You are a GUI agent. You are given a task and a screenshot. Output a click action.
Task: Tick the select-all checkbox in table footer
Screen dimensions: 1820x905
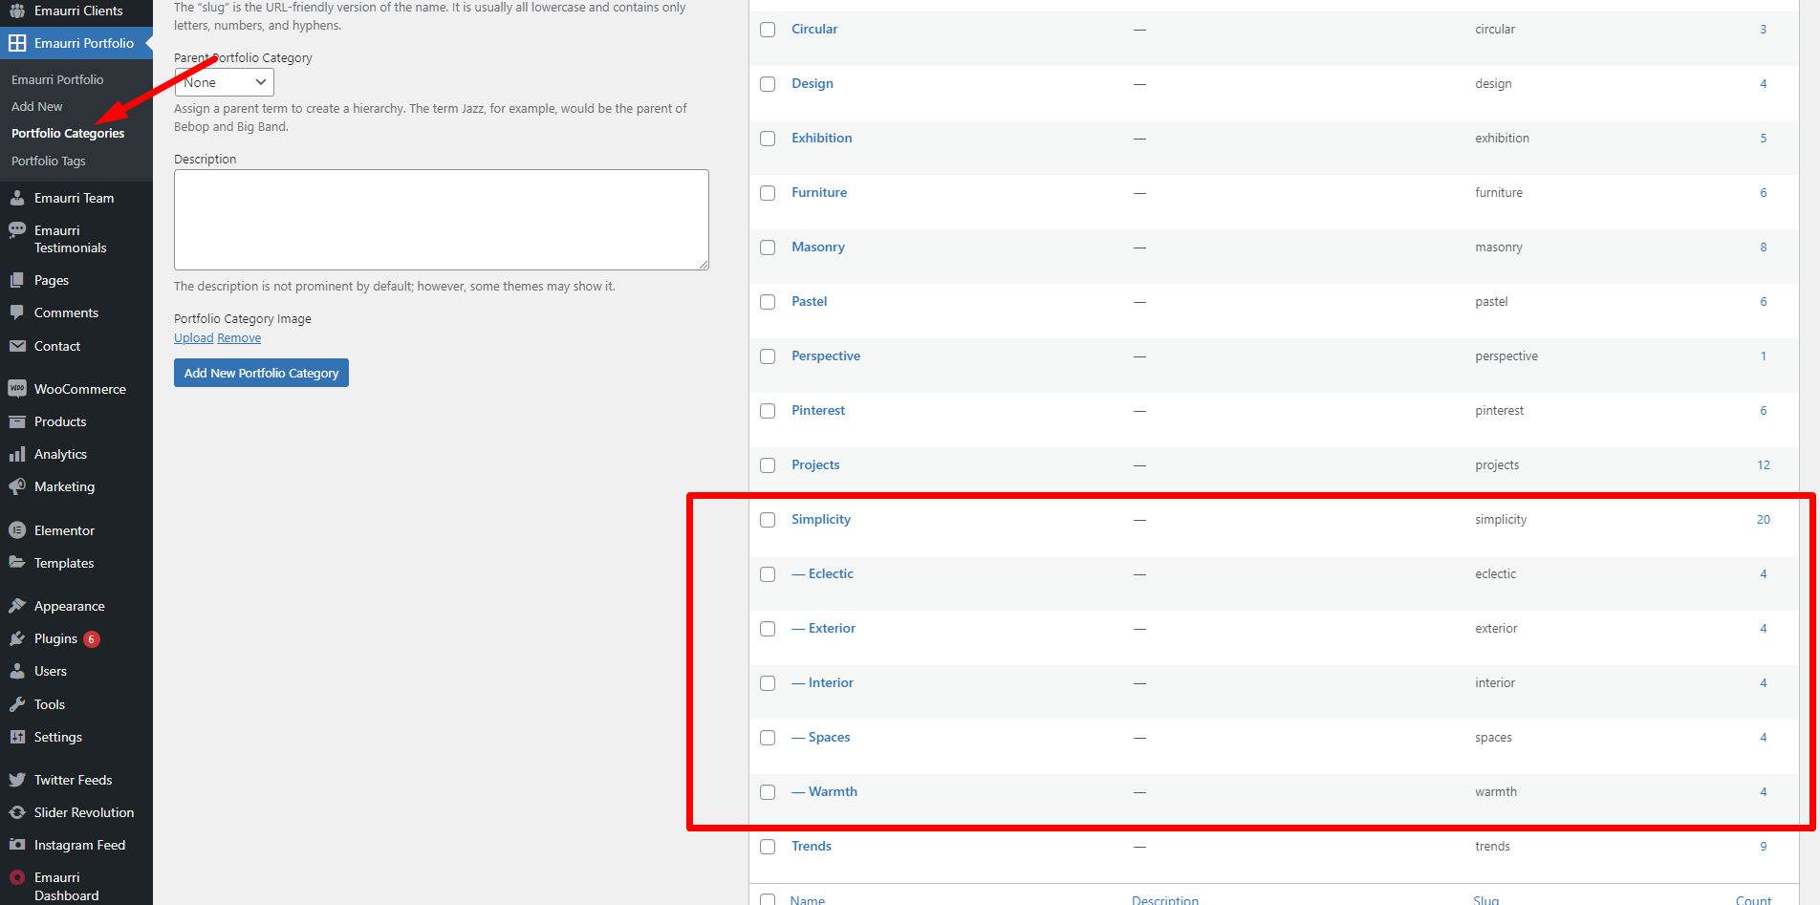click(x=768, y=900)
